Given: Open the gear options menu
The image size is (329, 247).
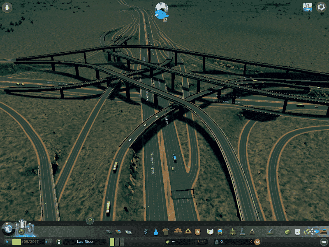Looking at the screenshot, I should (x=321, y=7).
